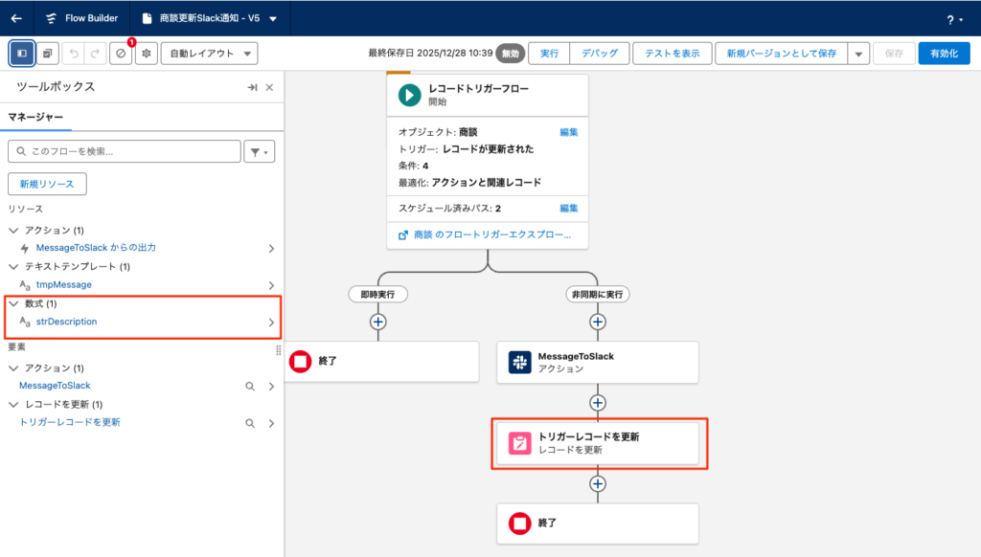Image resolution: width=981 pixels, height=557 pixels.
Task: Toggle the toolbox panel button
Action: 22,53
